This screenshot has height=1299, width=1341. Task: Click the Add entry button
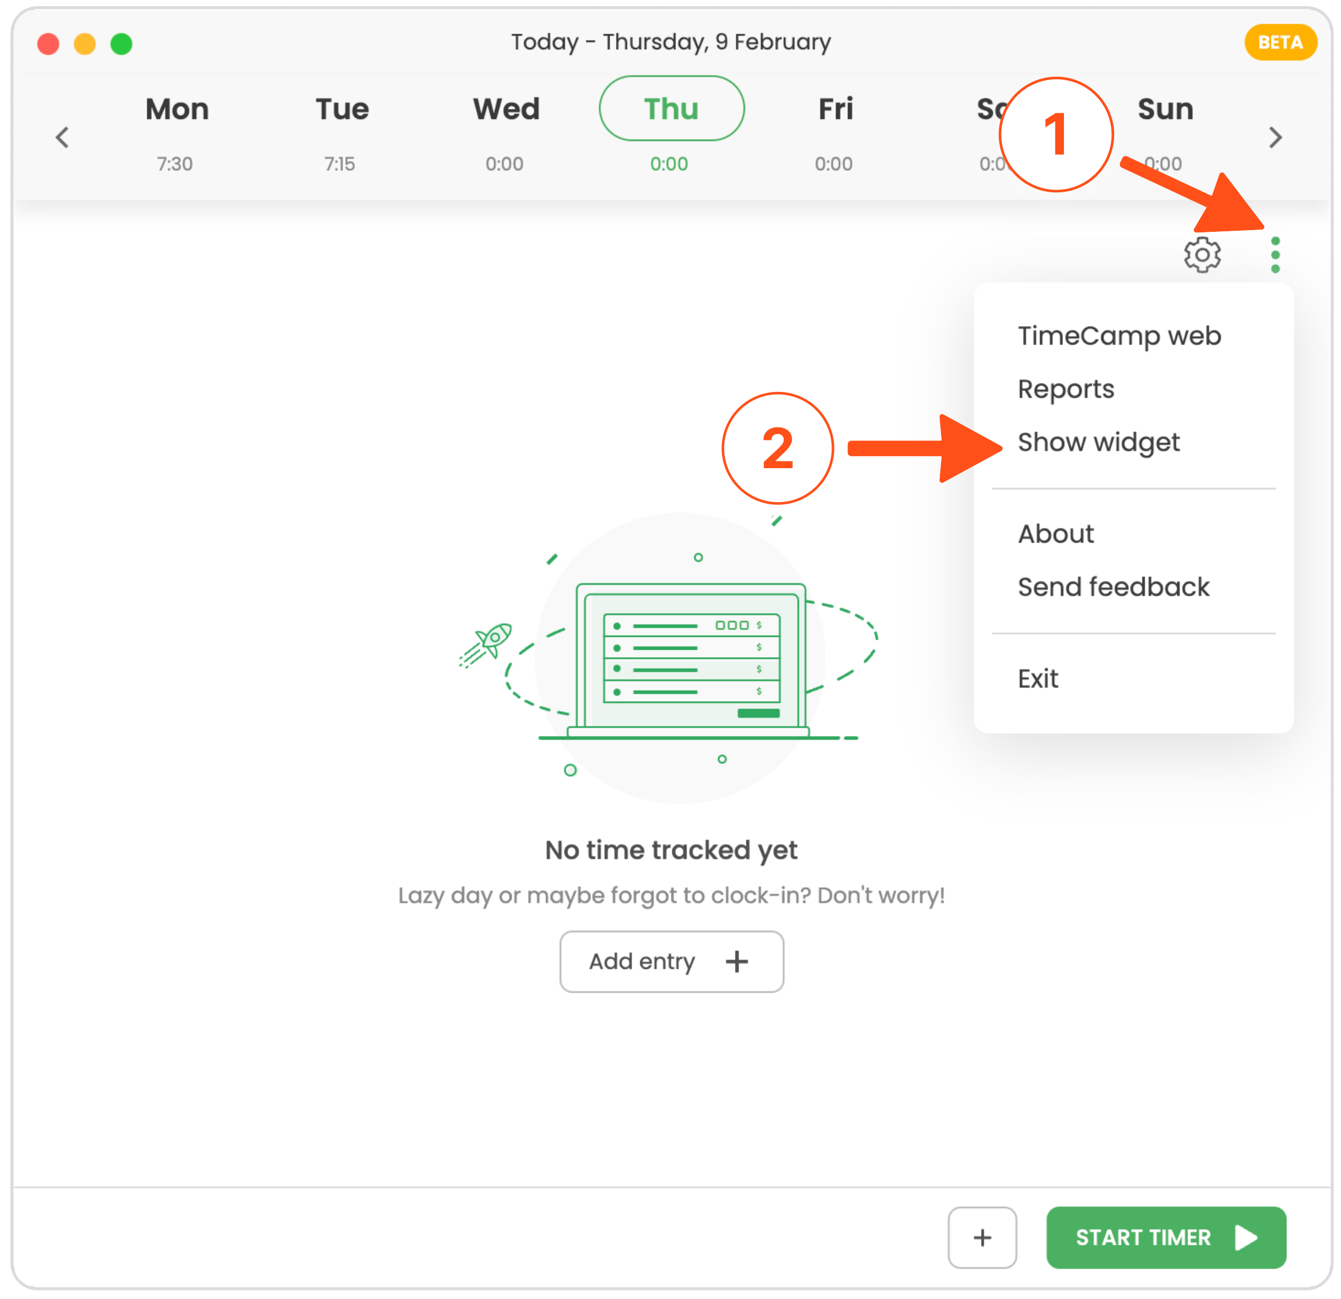[x=671, y=961]
